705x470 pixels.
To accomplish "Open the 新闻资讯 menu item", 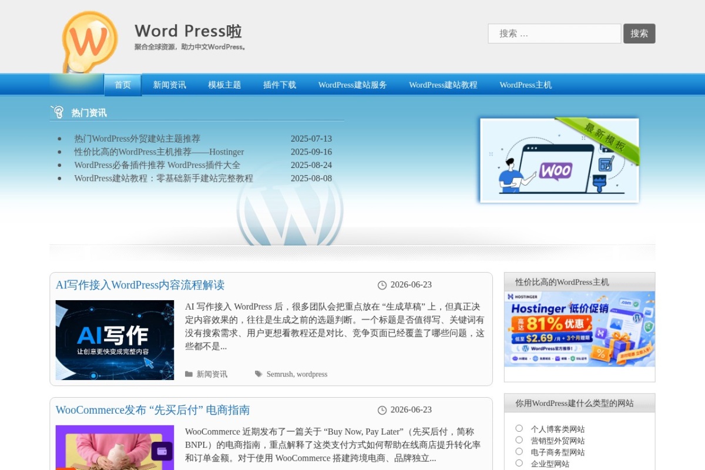I will (170, 85).
